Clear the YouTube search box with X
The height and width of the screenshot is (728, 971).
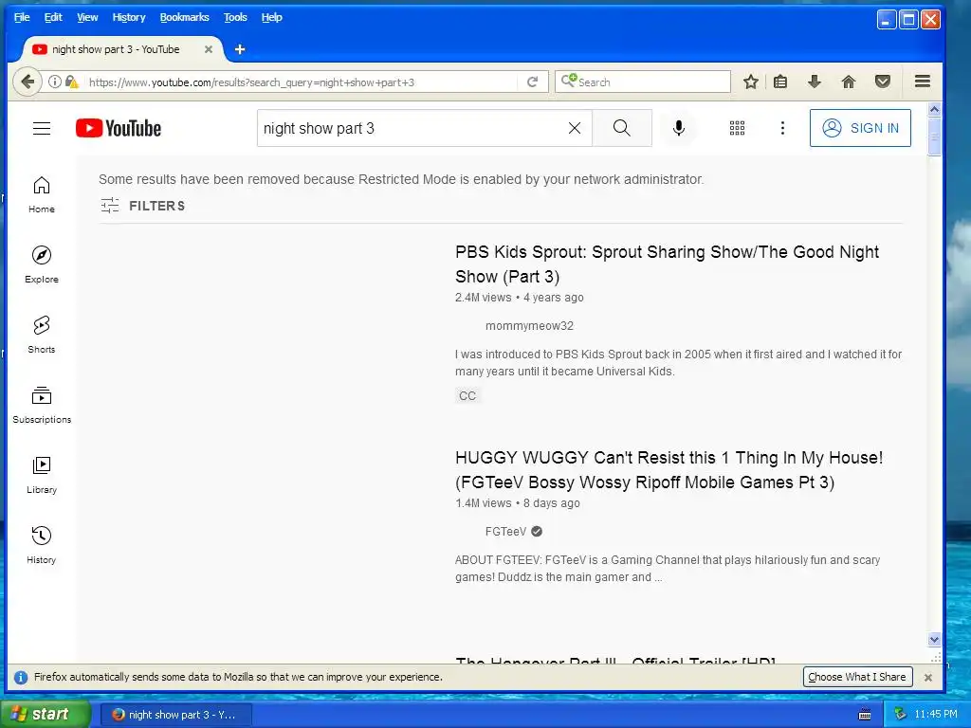coord(575,128)
